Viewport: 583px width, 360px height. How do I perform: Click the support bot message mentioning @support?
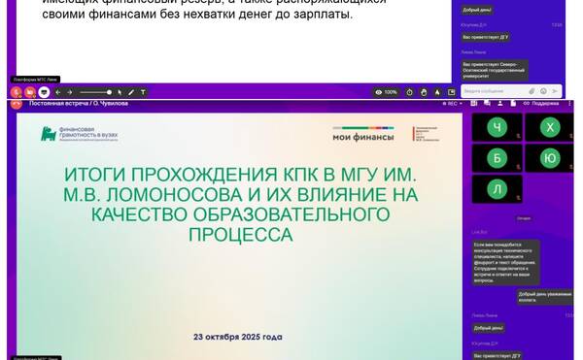[505, 262]
